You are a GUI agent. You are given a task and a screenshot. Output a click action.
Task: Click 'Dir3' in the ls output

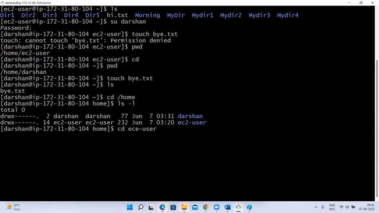(x=50, y=15)
